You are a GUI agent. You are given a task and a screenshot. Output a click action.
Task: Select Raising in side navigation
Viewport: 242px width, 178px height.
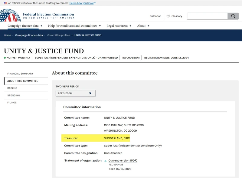tap(12, 88)
